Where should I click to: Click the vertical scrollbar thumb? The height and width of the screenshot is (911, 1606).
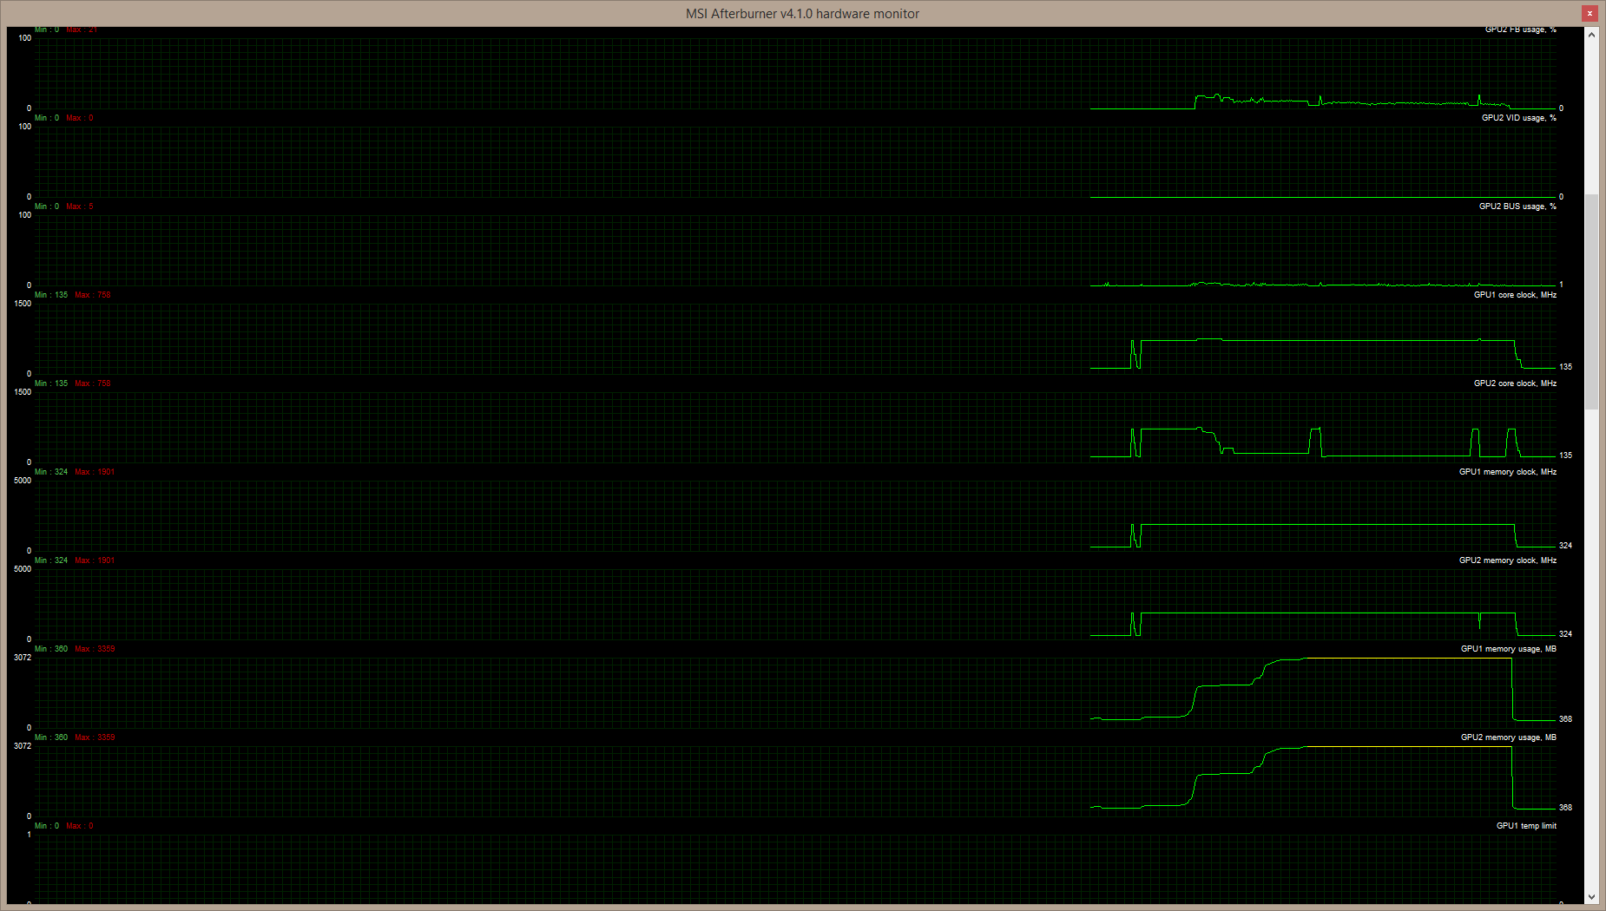pos(1591,301)
